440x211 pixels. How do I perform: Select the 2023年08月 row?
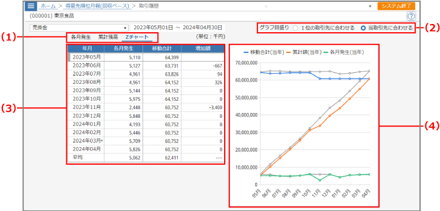pos(146,83)
